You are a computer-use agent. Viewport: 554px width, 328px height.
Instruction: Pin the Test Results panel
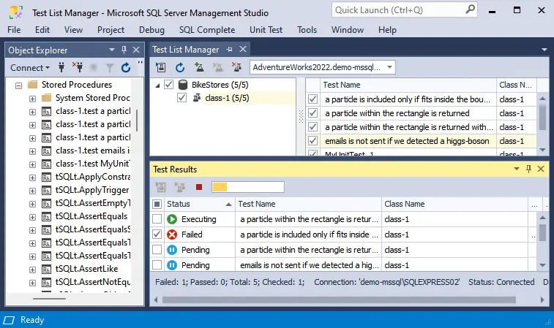tap(528, 169)
